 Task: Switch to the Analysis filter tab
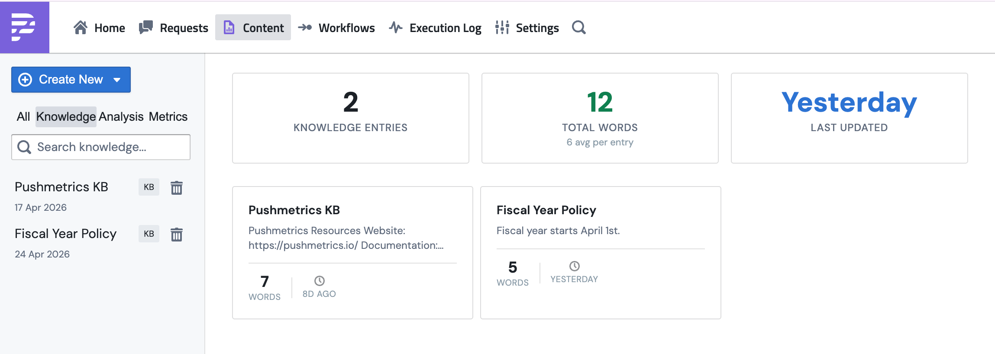121,117
